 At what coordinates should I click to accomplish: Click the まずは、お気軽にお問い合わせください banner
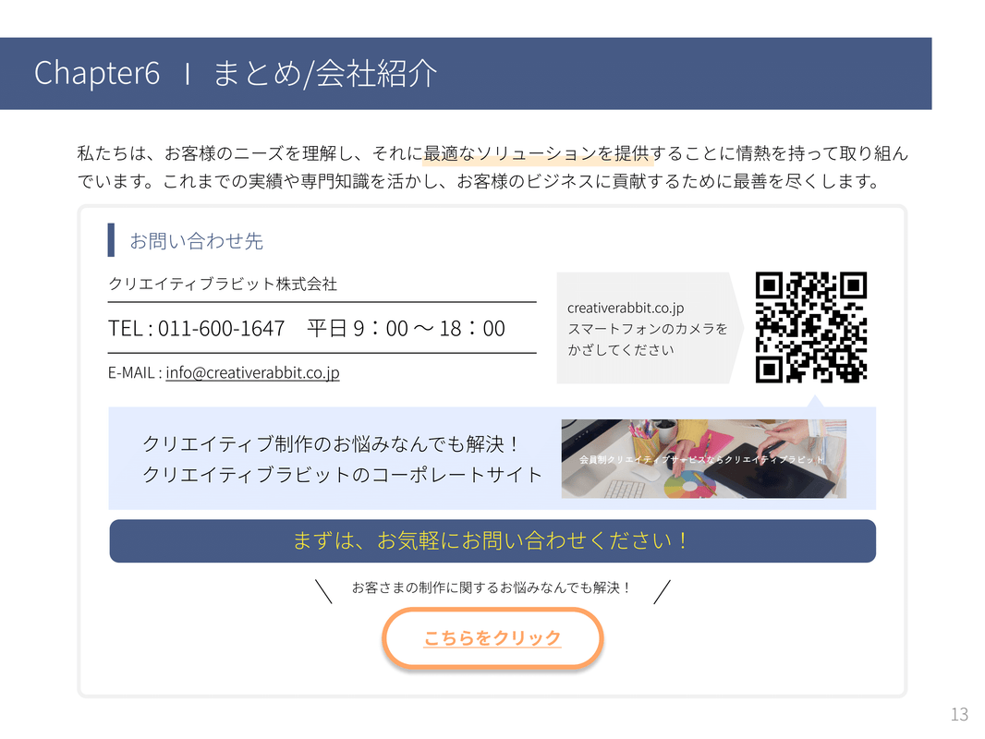(492, 540)
